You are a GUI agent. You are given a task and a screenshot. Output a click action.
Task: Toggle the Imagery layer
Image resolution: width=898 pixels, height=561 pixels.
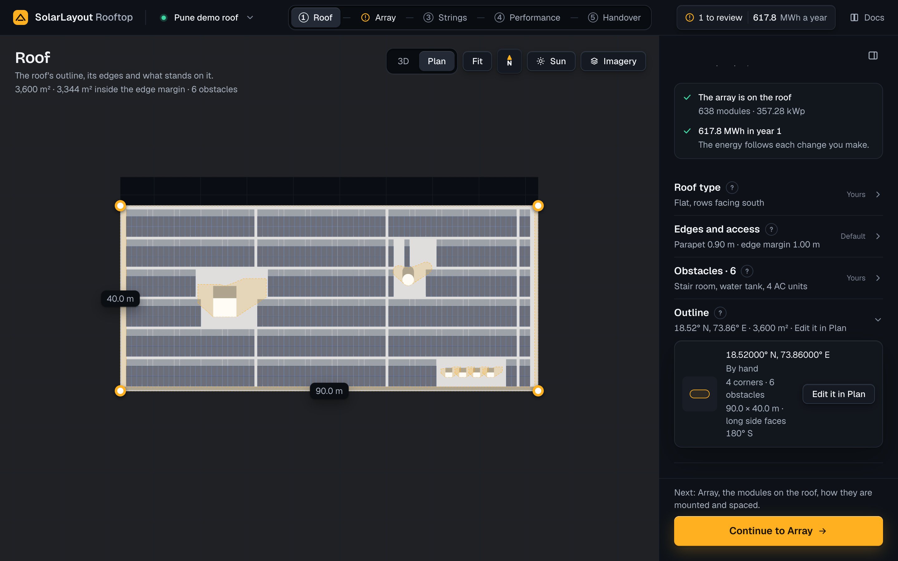[613, 61]
